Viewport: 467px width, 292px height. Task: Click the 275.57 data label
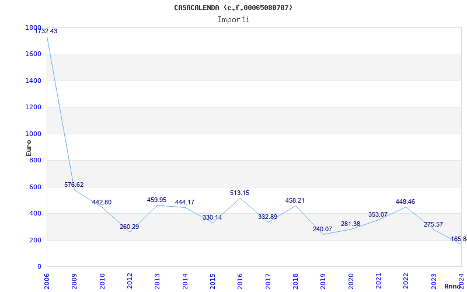tap(433, 224)
